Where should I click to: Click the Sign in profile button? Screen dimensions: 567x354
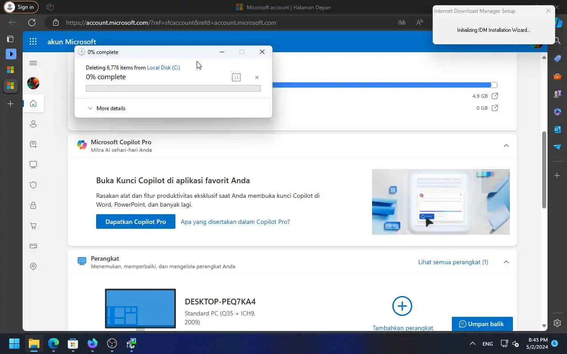[20, 7]
